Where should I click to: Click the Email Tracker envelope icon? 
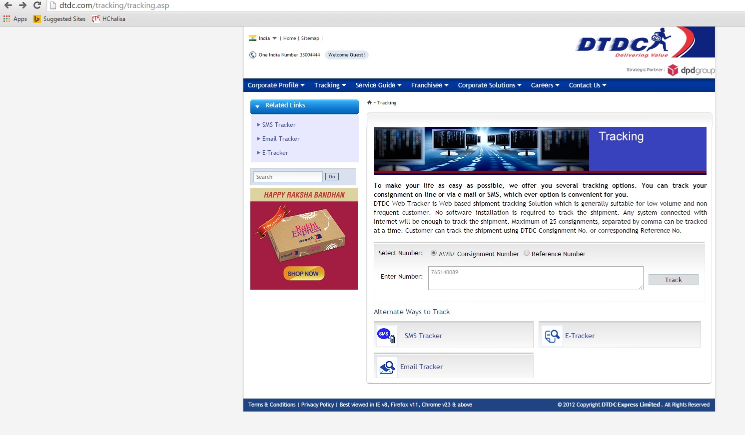click(x=387, y=367)
